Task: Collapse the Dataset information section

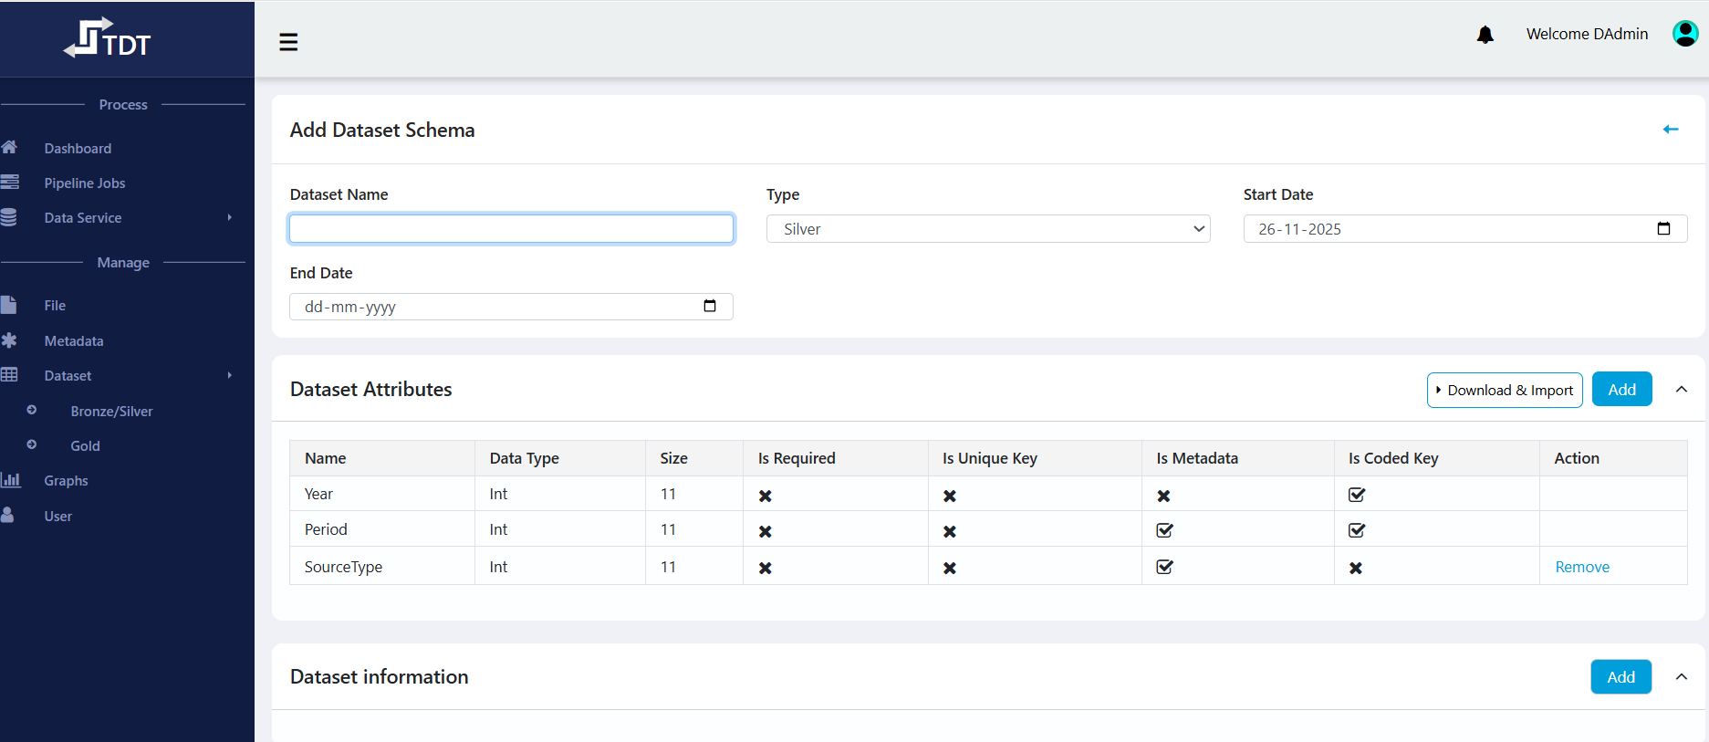Action: coord(1681,677)
